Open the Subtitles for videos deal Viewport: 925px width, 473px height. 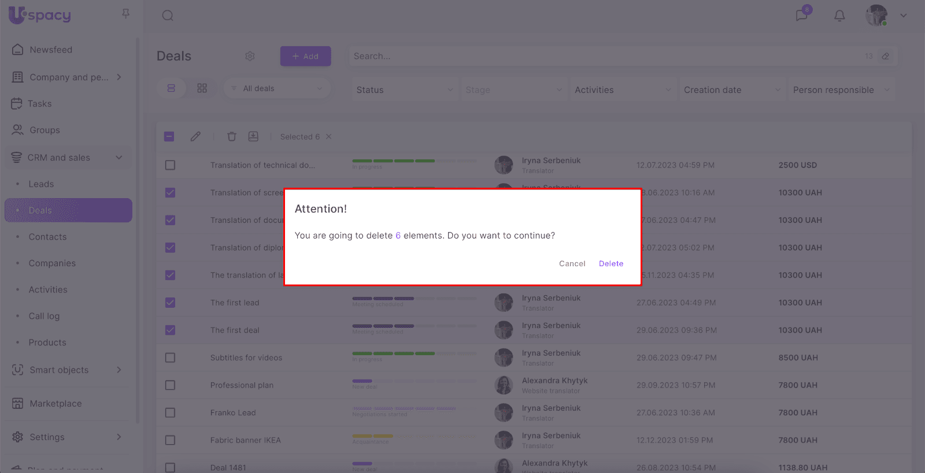click(x=246, y=357)
